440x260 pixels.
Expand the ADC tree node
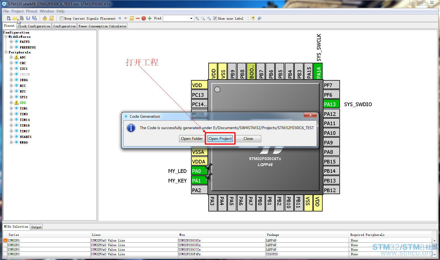[x=11, y=57]
